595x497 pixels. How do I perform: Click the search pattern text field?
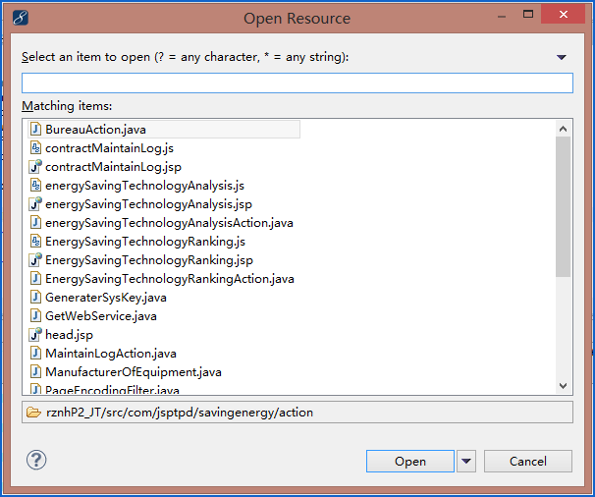coord(297,83)
